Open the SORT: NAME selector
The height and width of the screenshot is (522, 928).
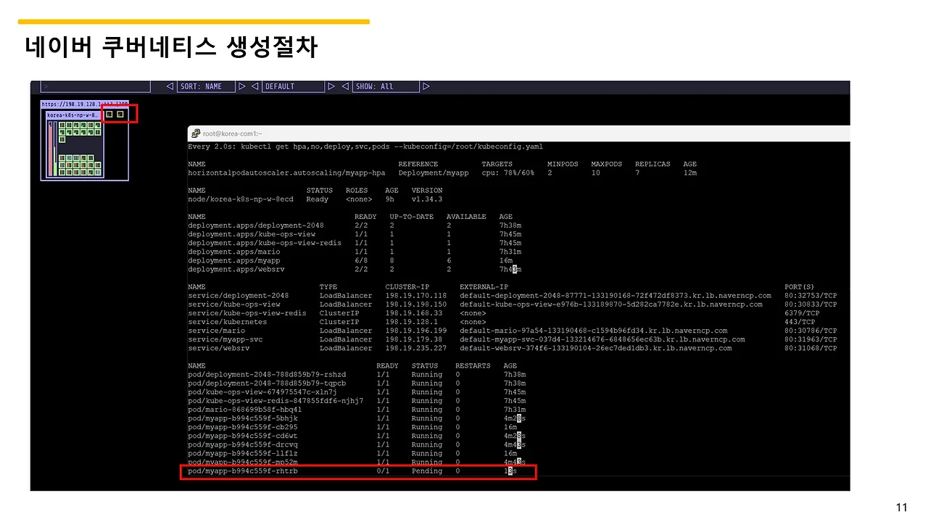(x=206, y=86)
